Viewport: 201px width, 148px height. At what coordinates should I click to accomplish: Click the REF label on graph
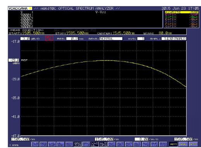(24, 60)
